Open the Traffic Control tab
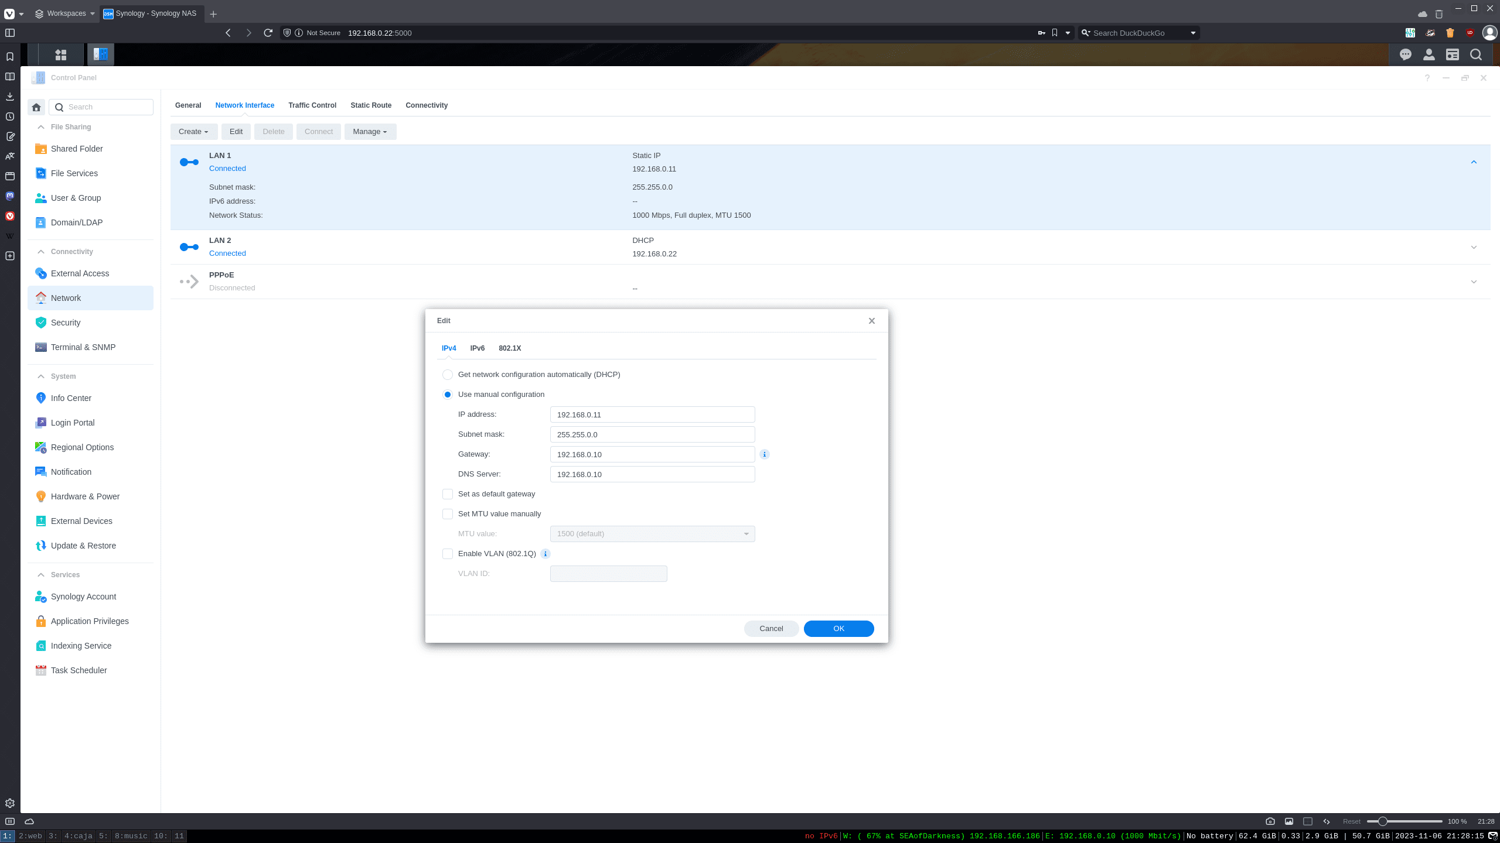 pos(312,105)
